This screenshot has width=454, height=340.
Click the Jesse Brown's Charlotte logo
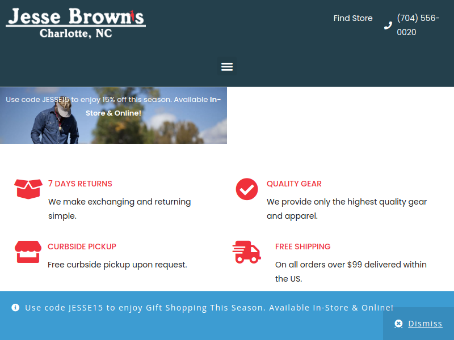[x=75, y=23]
